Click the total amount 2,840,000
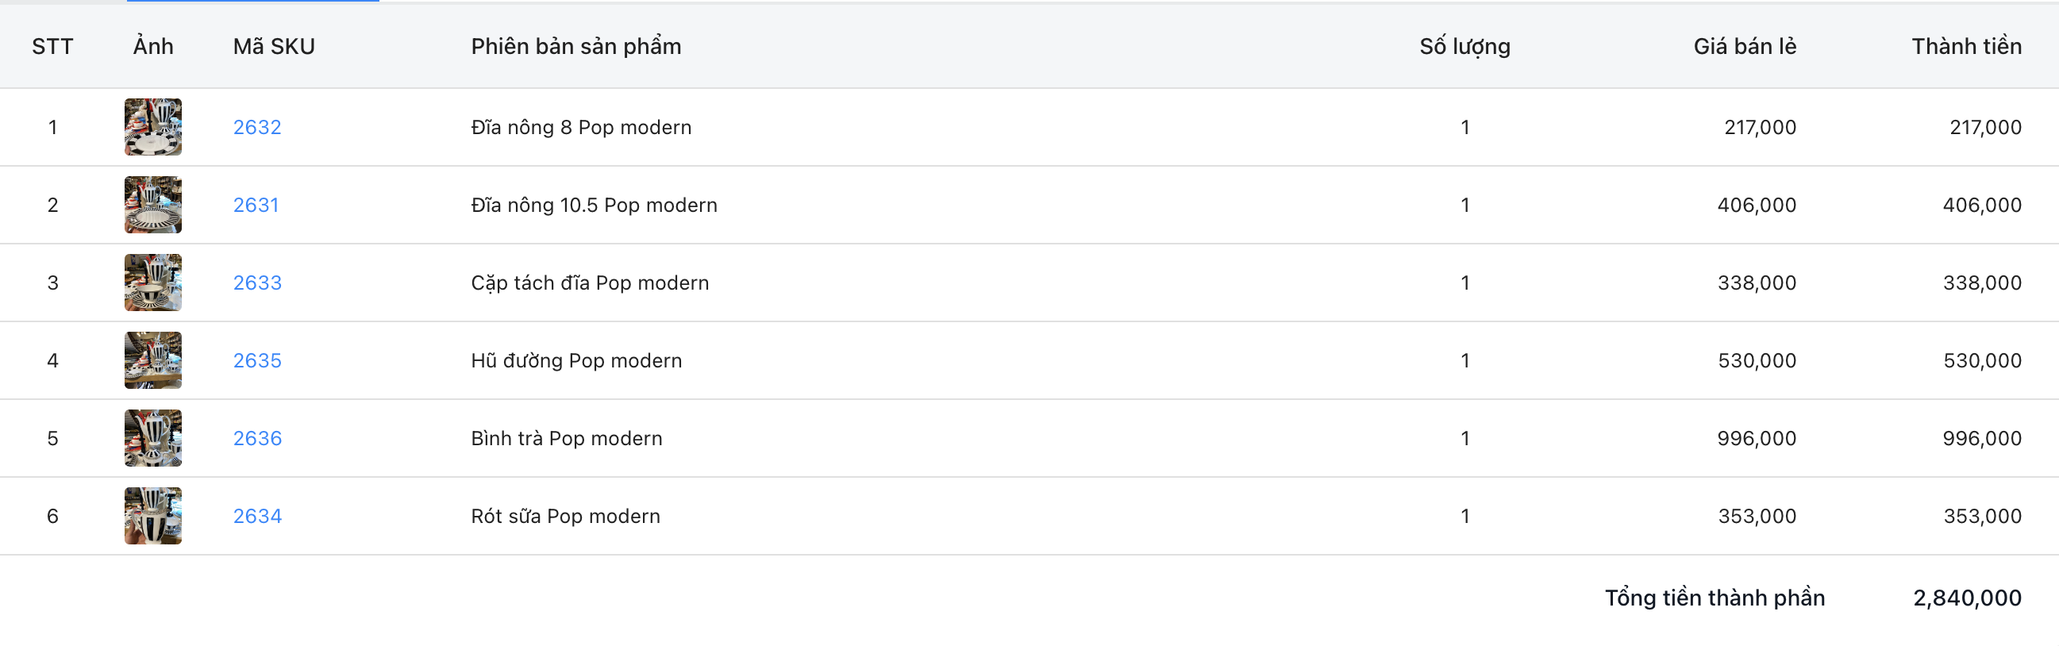Viewport: 2059px width, 646px height. (1966, 598)
